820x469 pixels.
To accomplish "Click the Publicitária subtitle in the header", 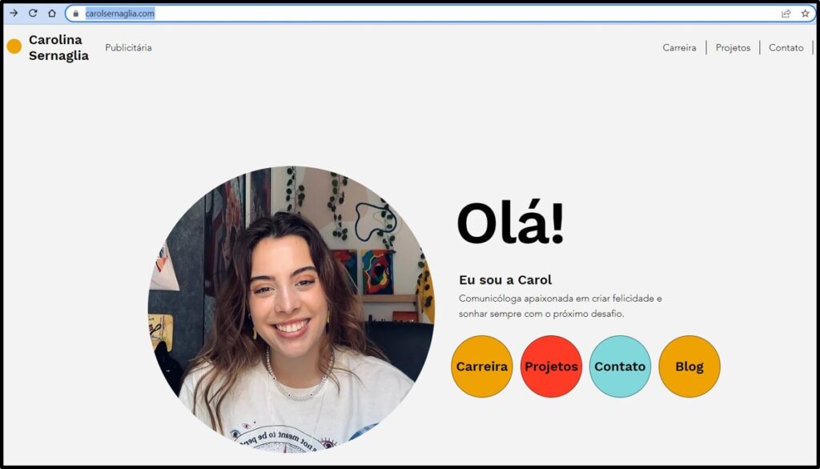I will (x=128, y=48).
